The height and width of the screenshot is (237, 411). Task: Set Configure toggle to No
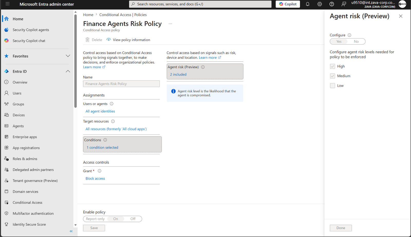(x=356, y=42)
